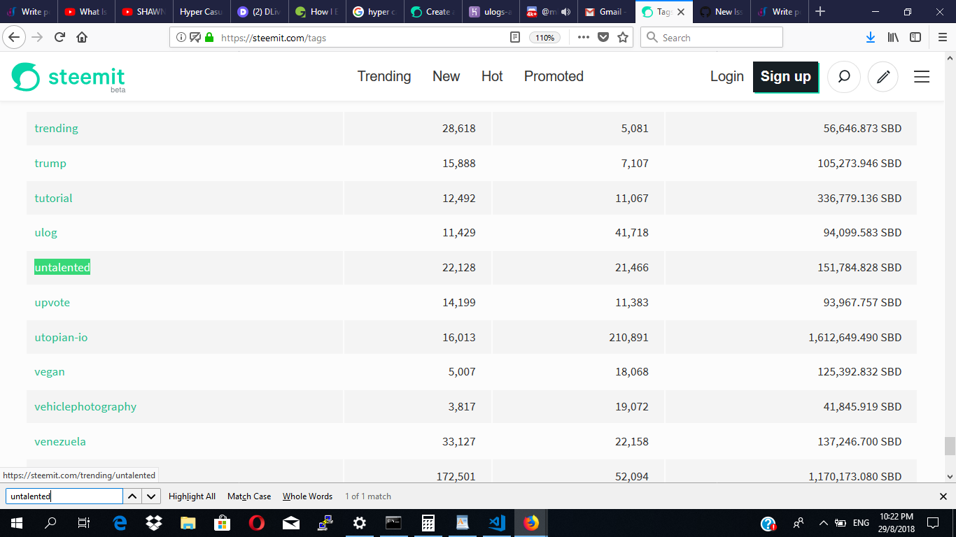Bookmark this page with the star icon
Viewport: 956px width, 537px height.
(x=622, y=38)
